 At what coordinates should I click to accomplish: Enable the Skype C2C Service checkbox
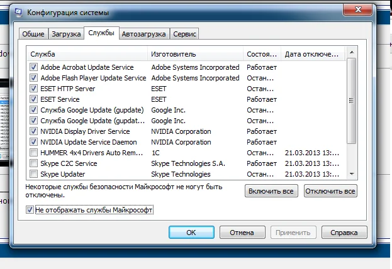click(x=33, y=163)
